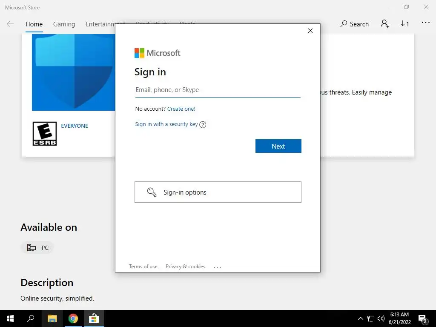The width and height of the screenshot is (436, 327).
Task: Switch to the Home tab
Action: pyautogui.click(x=34, y=24)
